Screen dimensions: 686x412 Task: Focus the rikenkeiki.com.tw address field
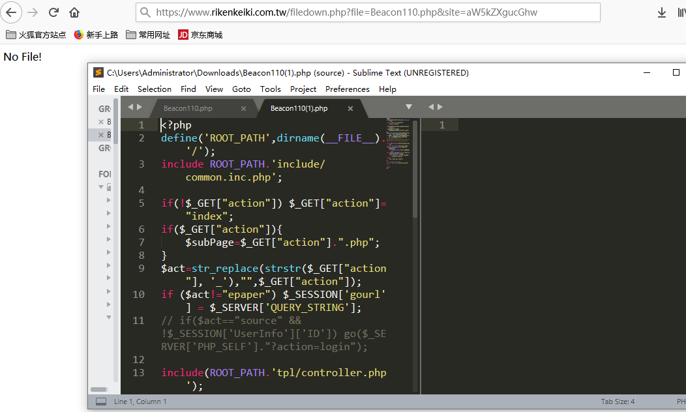368,12
